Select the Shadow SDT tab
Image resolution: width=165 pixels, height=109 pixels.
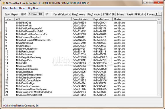(x=36, y=14)
